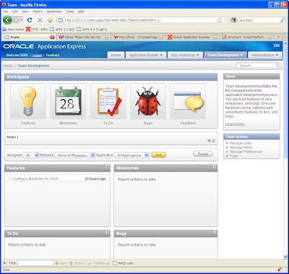Image resolution: width=289 pixels, height=274 pixels.
Task: Open the Application dropdown showing All Applications
Action: (x=131, y=155)
